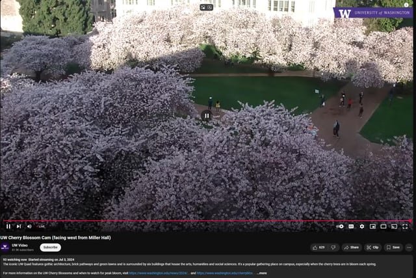The height and width of the screenshot is (278, 416).
Task: Click the '93 watching now' text
Action: point(15,260)
